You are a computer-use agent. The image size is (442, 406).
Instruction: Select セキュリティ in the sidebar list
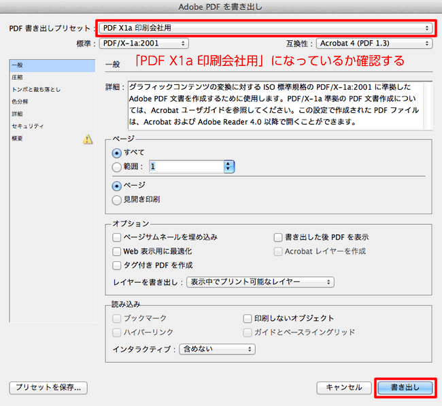tap(52, 126)
